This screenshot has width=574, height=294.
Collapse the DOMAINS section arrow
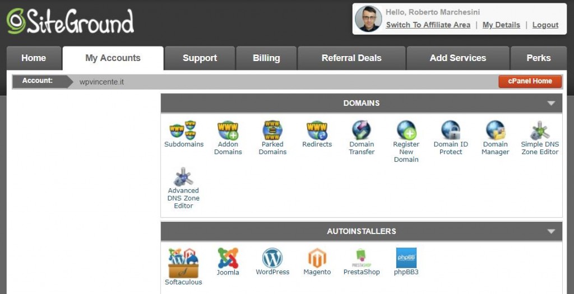coord(552,103)
